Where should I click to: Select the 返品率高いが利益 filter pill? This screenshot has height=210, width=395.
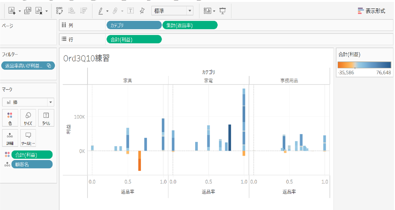tap(28, 65)
